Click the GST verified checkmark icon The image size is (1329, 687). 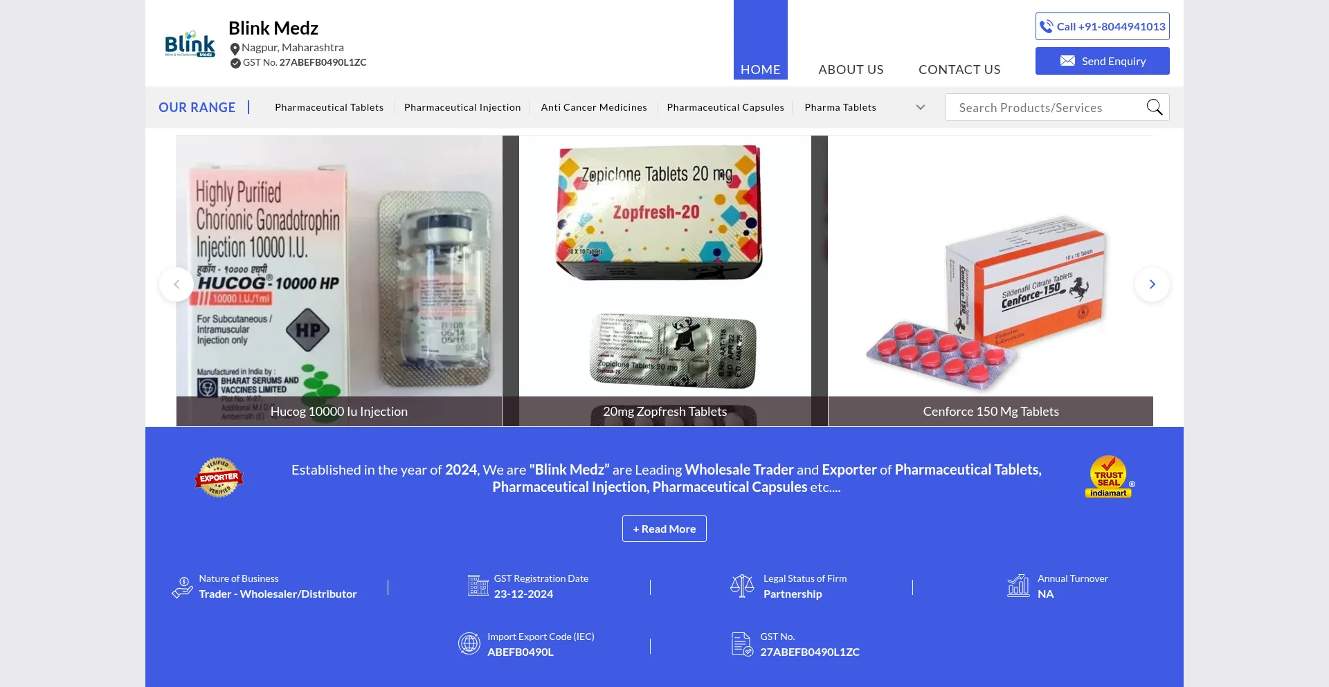pyautogui.click(x=235, y=63)
